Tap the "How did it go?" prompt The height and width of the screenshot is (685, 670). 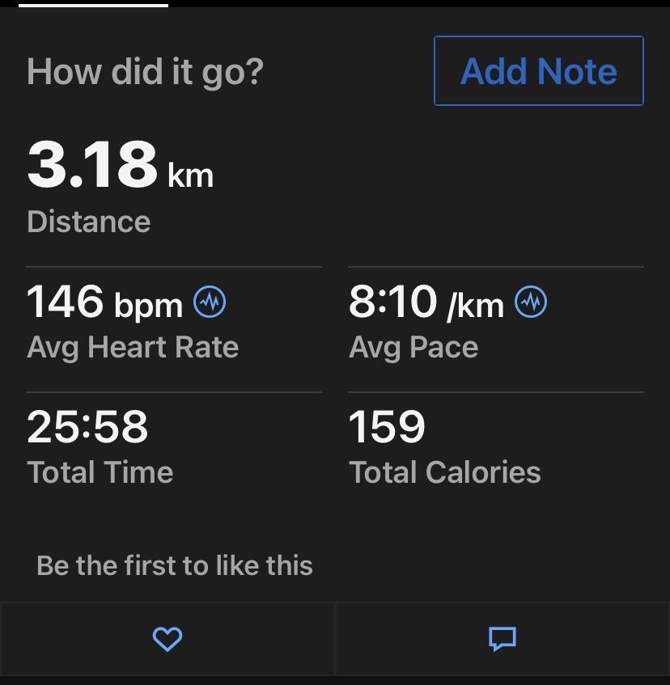pos(145,72)
